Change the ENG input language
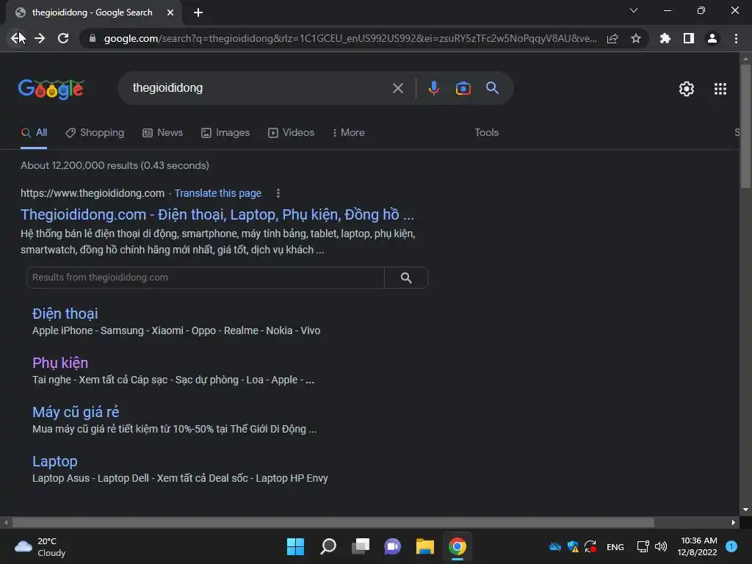The image size is (752, 564). (x=615, y=546)
